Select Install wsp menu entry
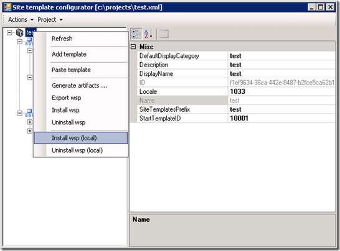This screenshot has height=251, width=340. tap(81, 110)
